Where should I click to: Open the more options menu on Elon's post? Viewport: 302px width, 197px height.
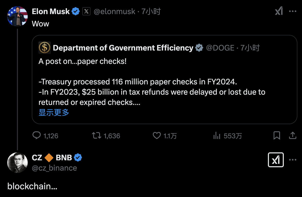click(x=293, y=11)
